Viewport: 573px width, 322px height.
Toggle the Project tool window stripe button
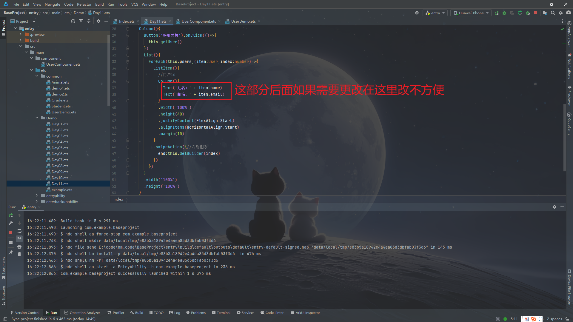(3, 27)
